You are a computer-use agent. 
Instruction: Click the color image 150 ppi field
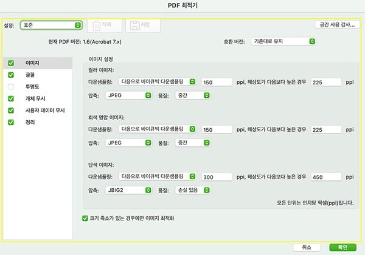click(x=217, y=82)
